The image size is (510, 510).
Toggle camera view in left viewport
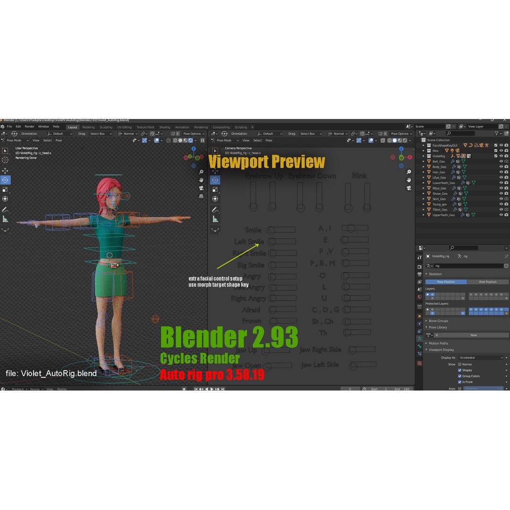click(201, 188)
